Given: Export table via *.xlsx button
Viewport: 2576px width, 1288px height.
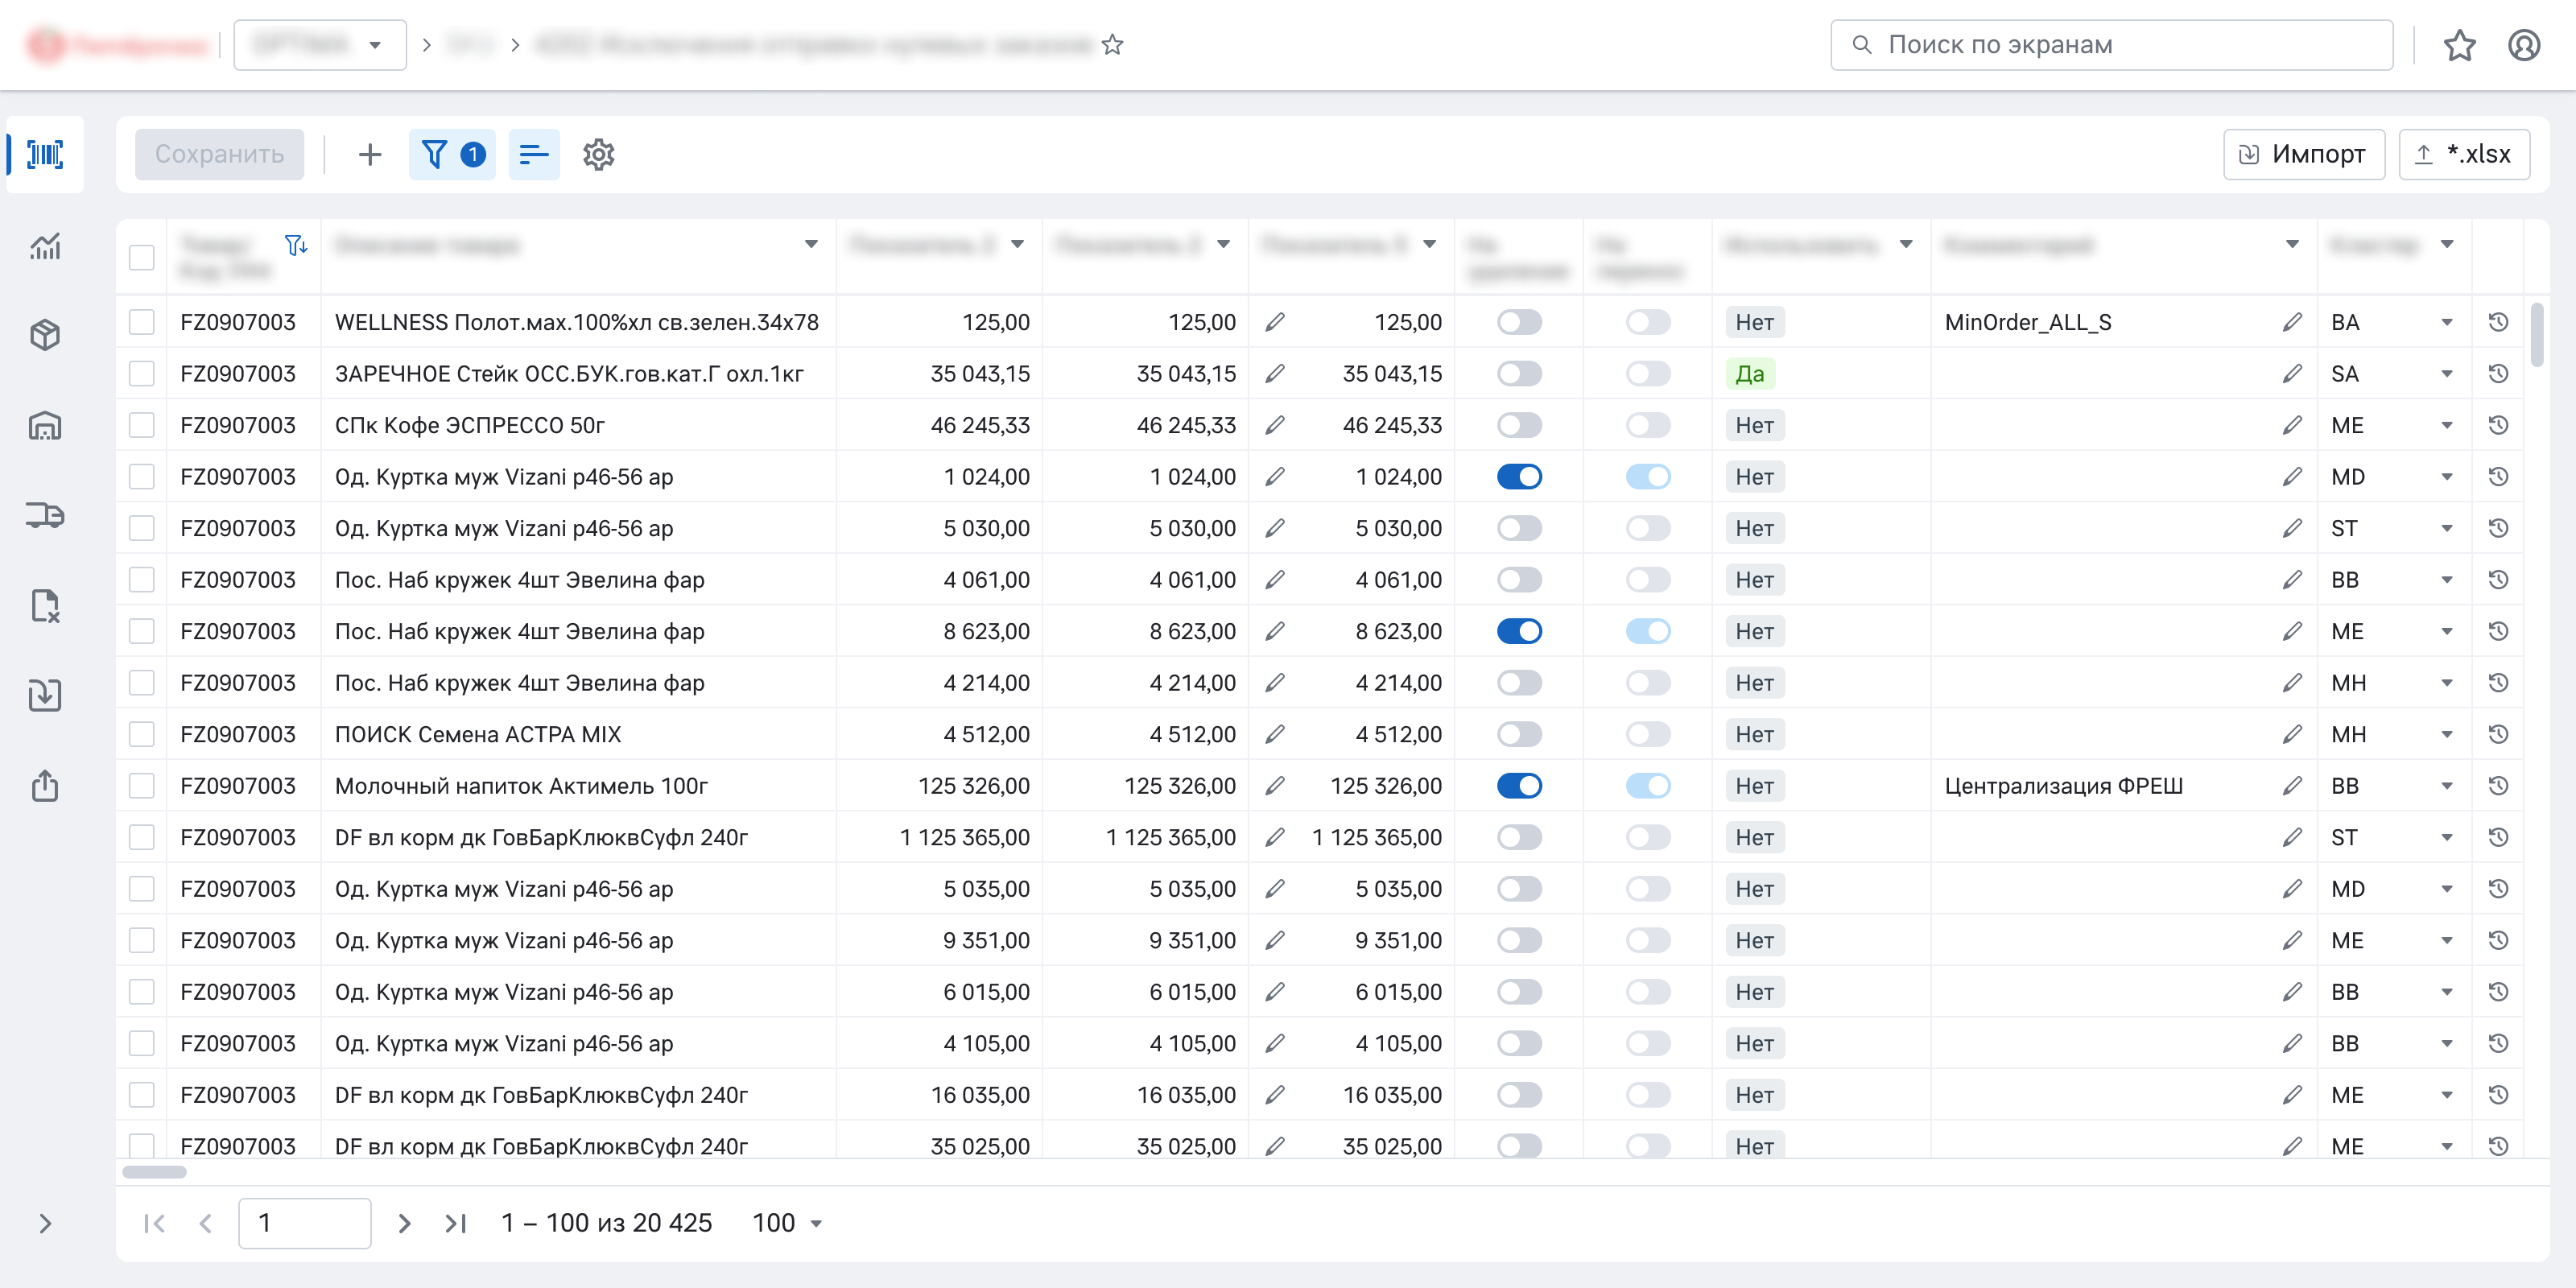Looking at the screenshot, I should [2463, 154].
